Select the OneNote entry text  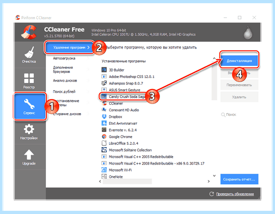(116, 176)
